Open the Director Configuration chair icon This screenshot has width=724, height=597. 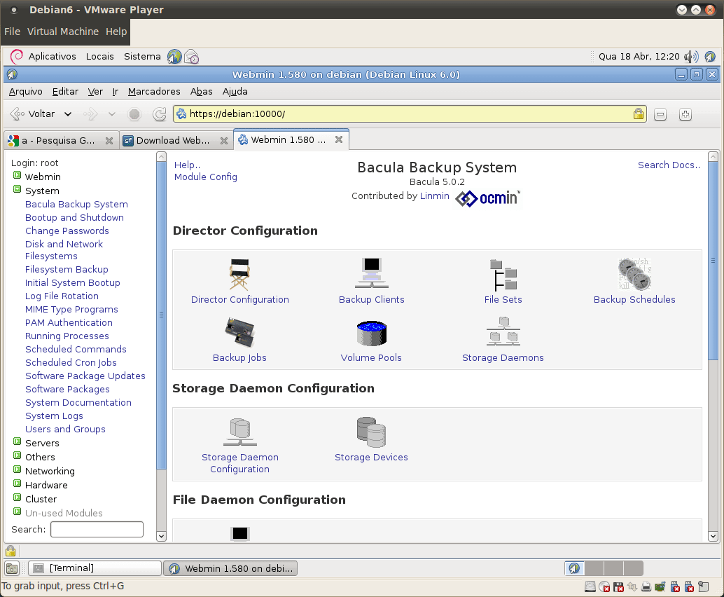(239, 274)
